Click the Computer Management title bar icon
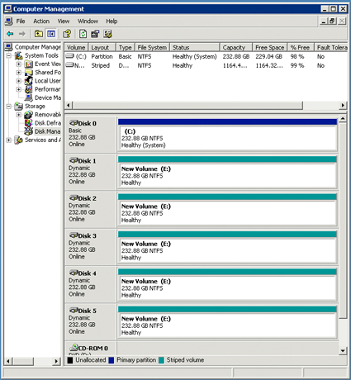 8,9
